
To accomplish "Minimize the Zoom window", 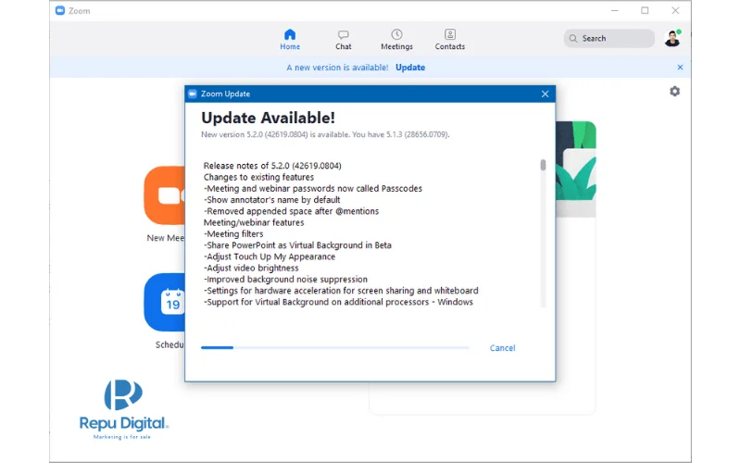I will [x=614, y=10].
